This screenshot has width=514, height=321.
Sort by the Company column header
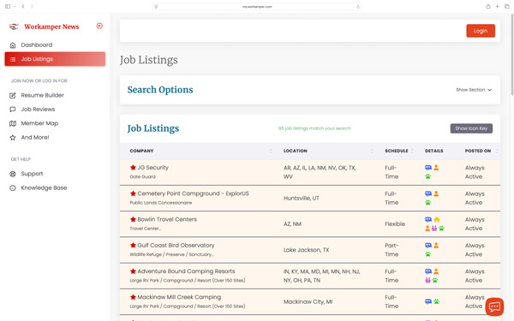pyautogui.click(x=141, y=151)
